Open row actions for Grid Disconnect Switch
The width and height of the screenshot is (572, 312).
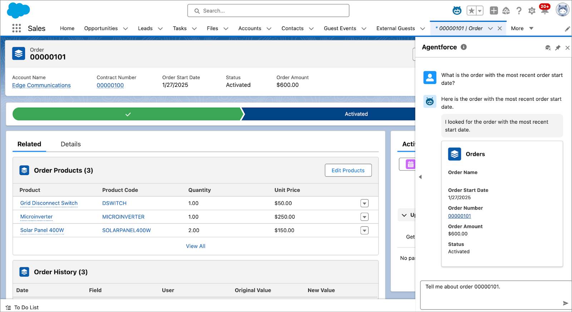click(364, 203)
